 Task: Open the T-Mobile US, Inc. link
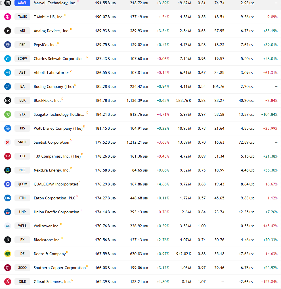49,17
